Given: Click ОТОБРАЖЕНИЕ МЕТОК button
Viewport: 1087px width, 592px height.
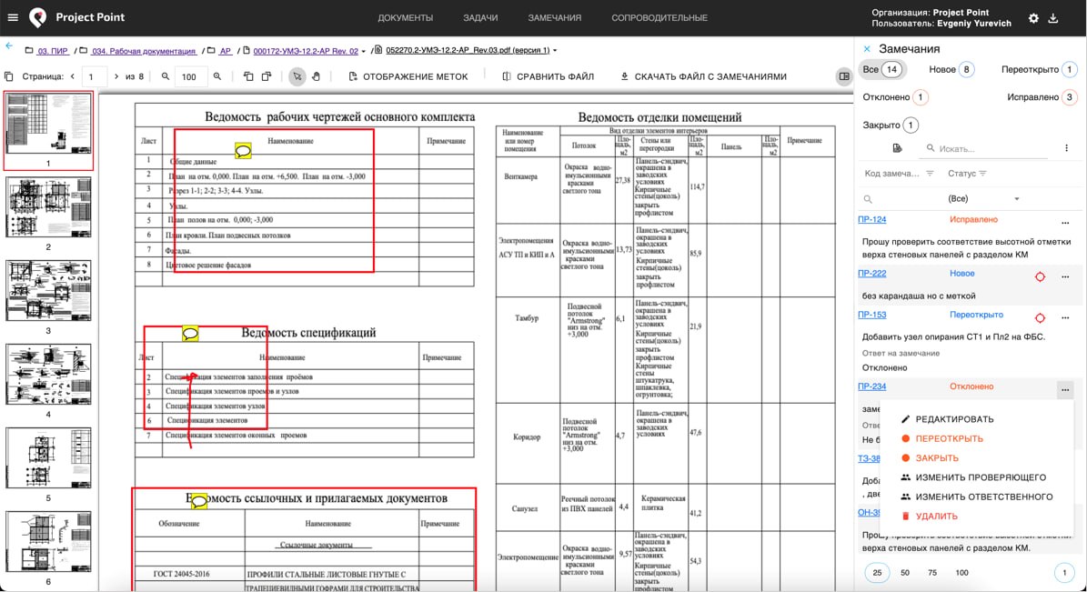Looking at the screenshot, I should [408, 76].
